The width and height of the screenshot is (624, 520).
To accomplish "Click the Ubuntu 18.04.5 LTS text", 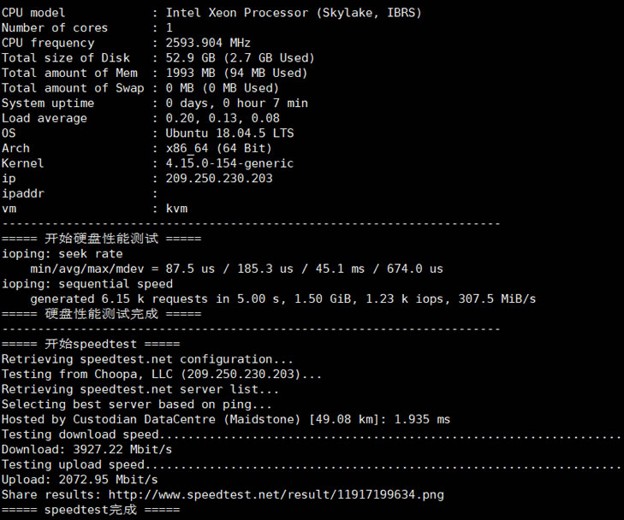I will tap(229, 133).
